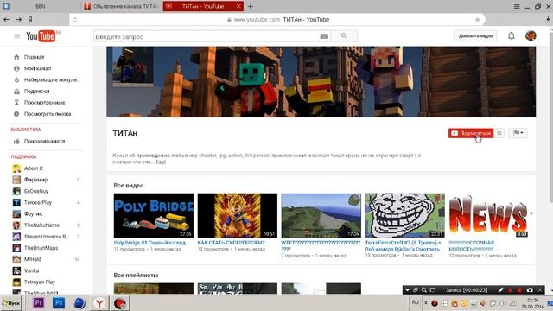Image resolution: width=553 pixels, height=311 pixels.
Task: Open the ExOneGuy subscription
Action: pos(36,191)
